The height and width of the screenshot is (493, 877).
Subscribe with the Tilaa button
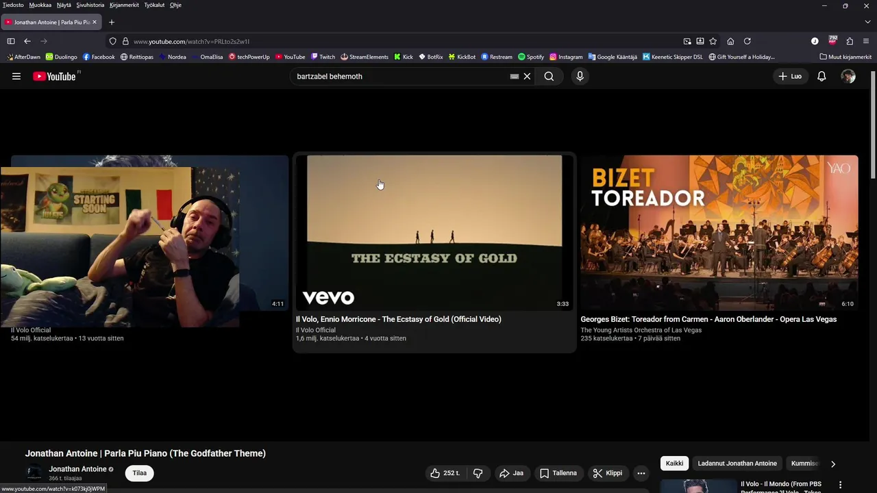click(139, 473)
